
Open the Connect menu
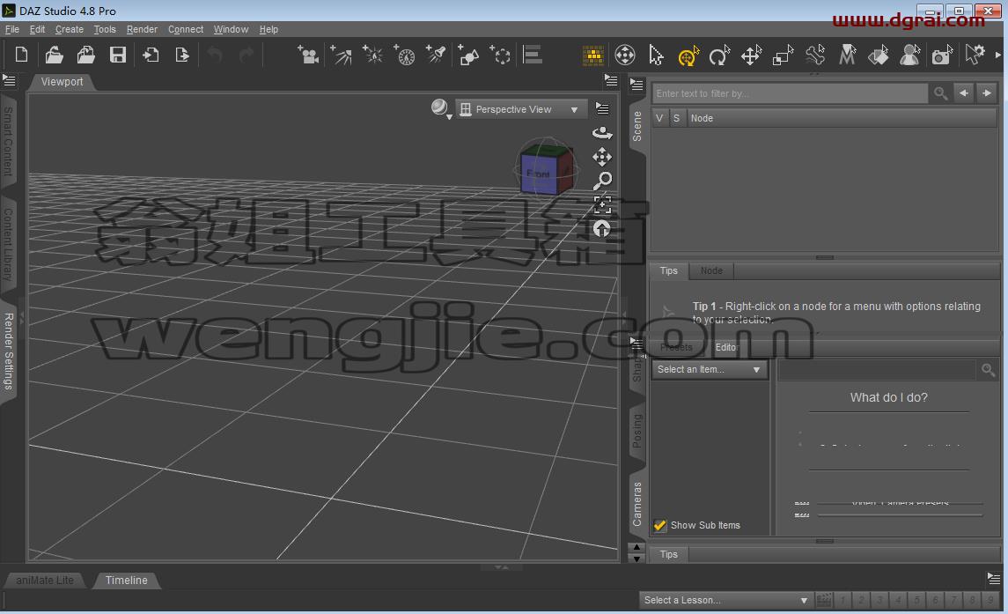pos(186,30)
